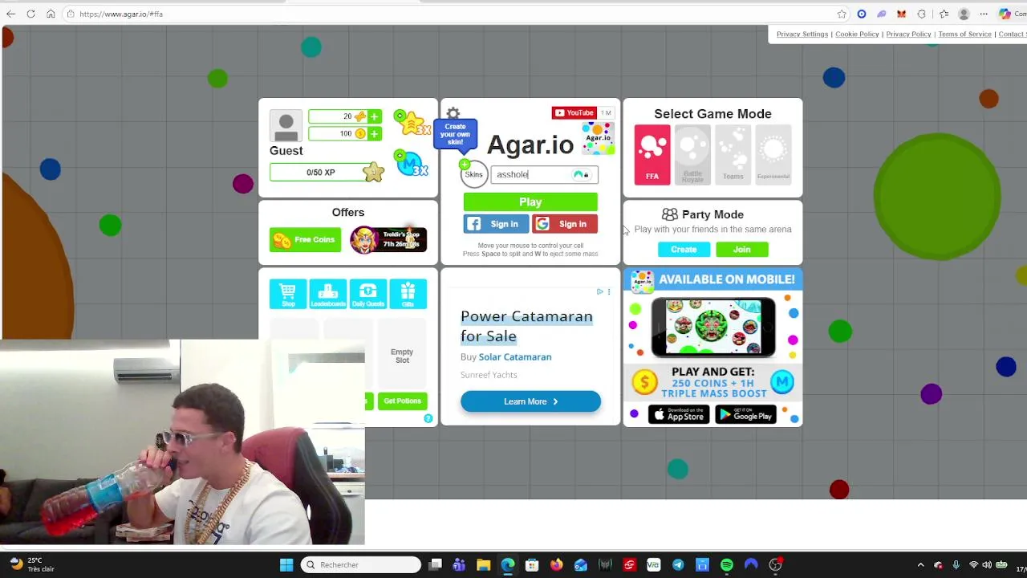Join a party in Party Mode
1027x578 pixels.
(741, 250)
